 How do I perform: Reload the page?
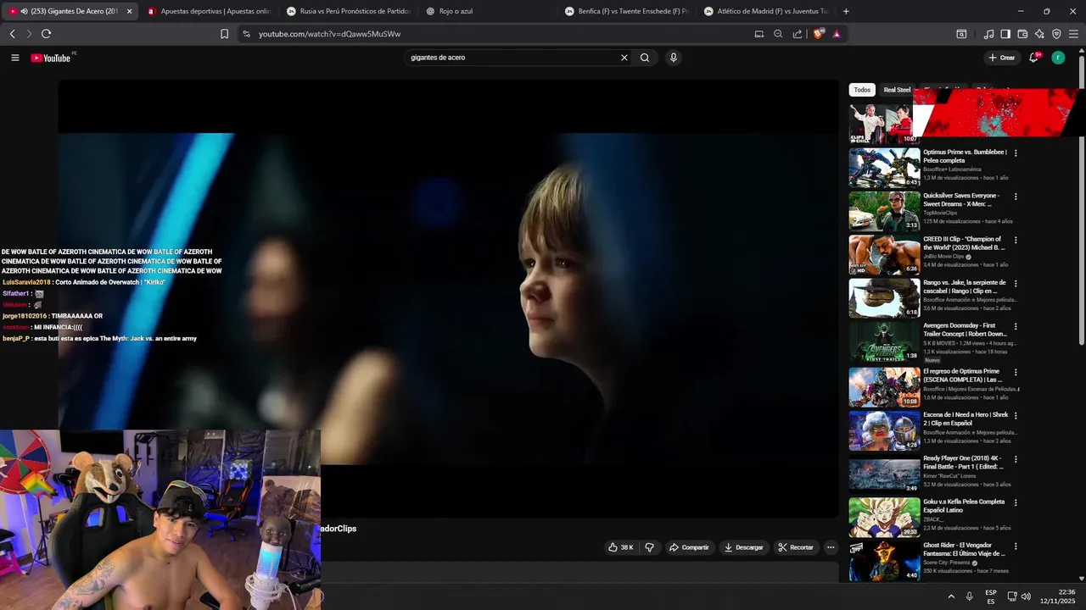pos(46,34)
